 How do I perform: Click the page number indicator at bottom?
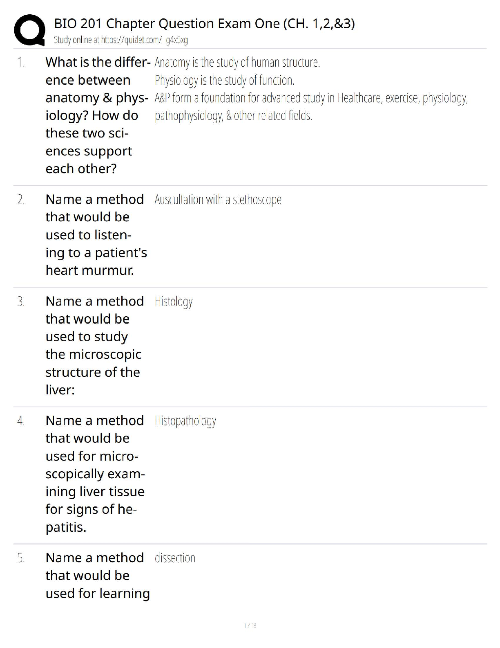pos(250,625)
